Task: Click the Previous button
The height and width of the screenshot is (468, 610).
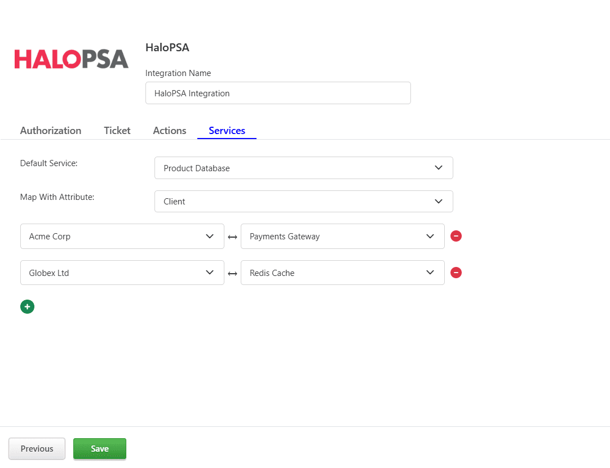Action: coord(37,448)
